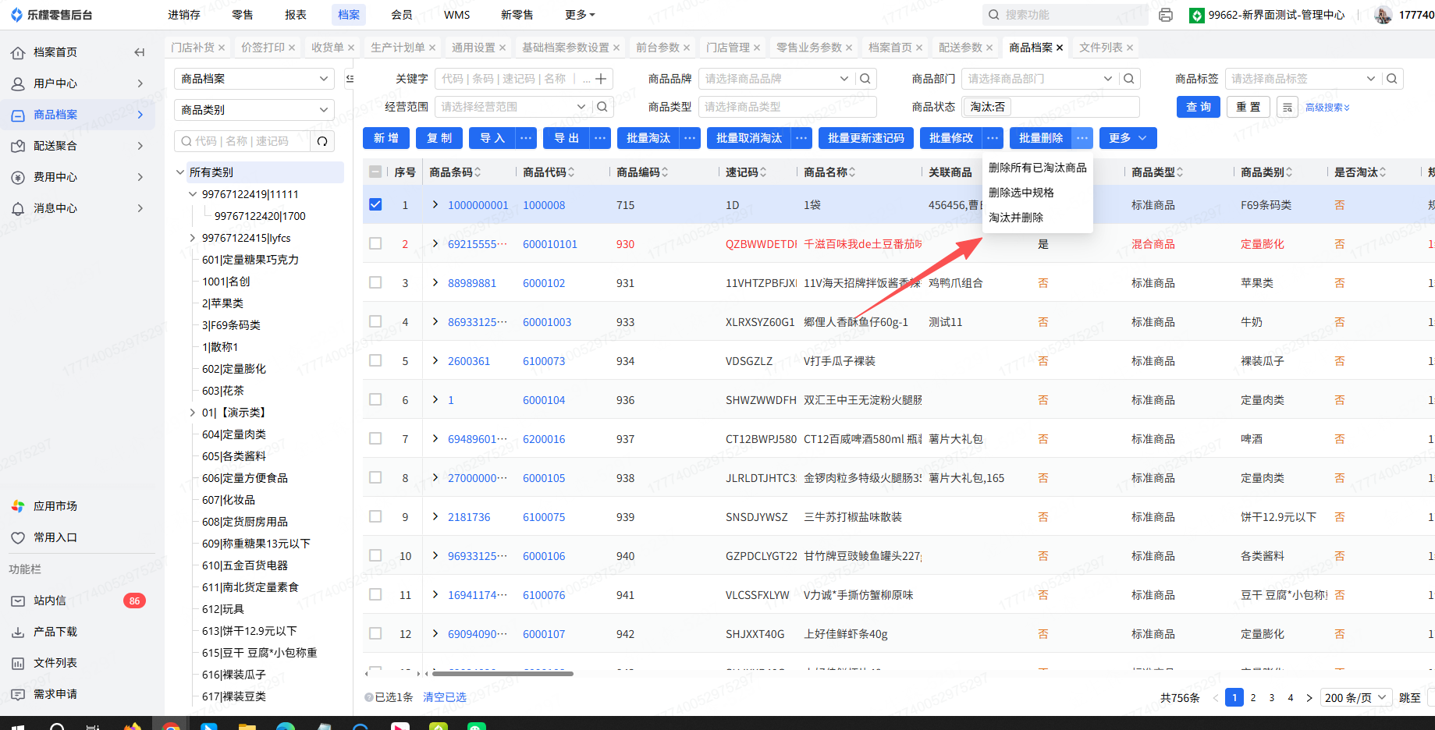The height and width of the screenshot is (730, 1435).
Task: Open 应用市场 from the sidebar
Action: (55, 506)
